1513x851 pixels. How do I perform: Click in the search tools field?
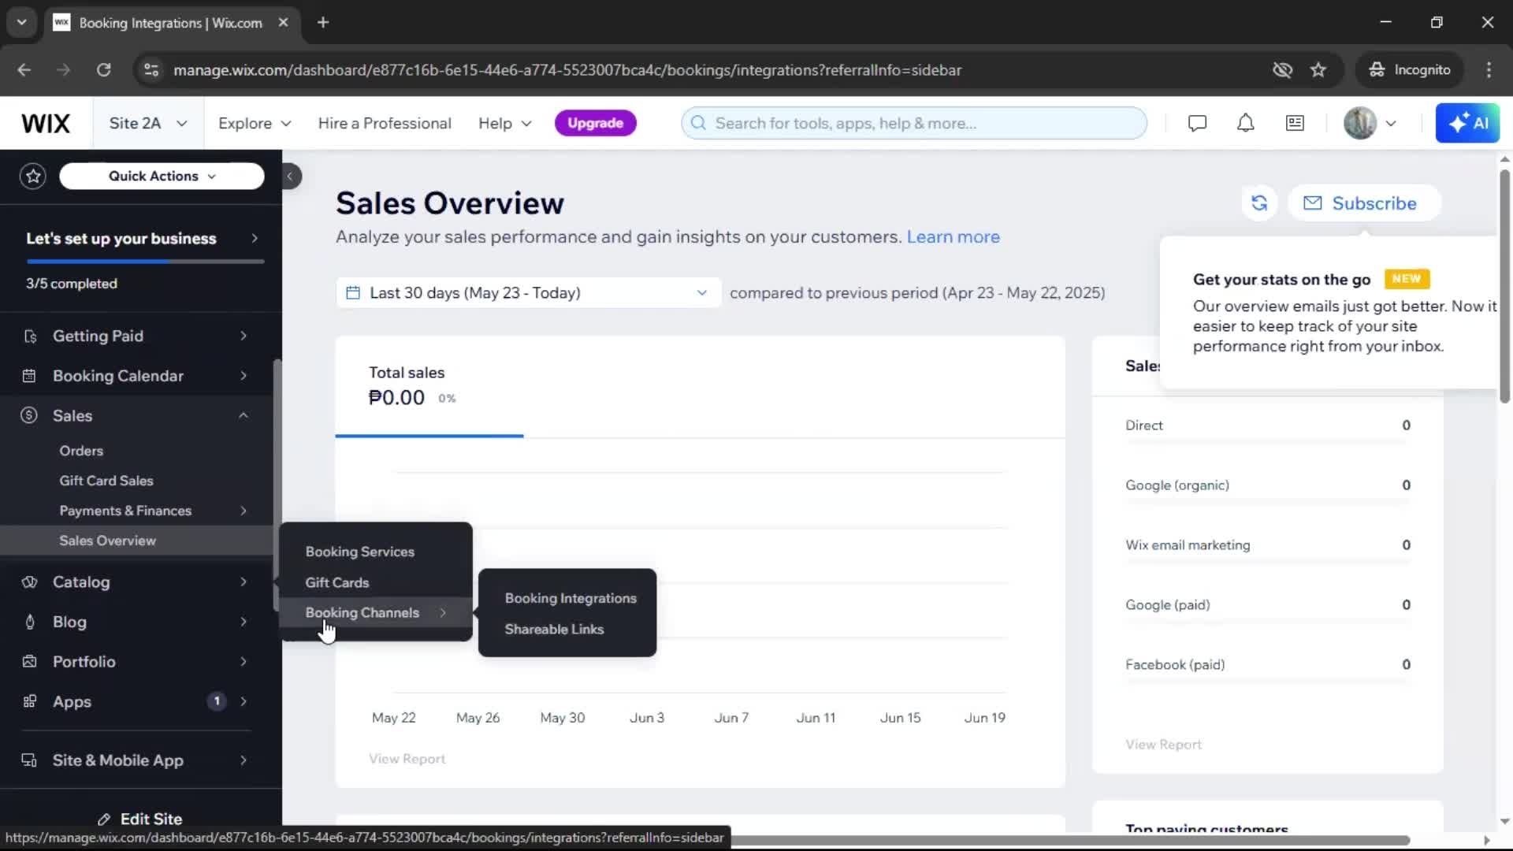tap(914, 123)
